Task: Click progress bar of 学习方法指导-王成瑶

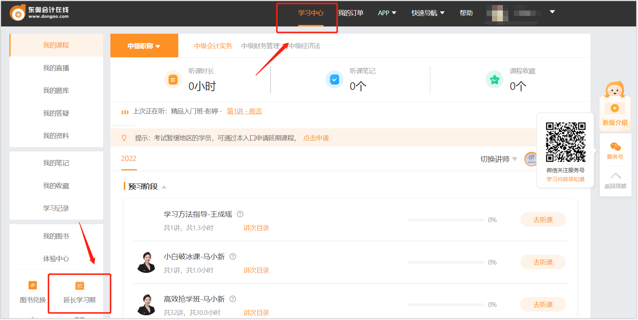Action: tap(446, 220)
